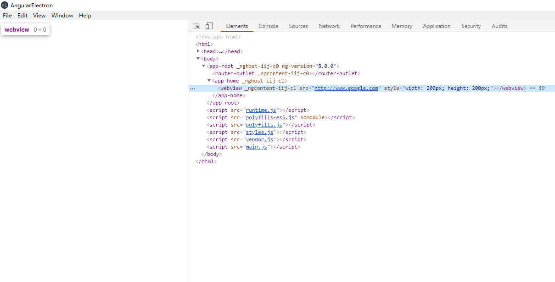Viewport: 555px width, 282px height.
Task: Open the main.js script link
Action: point(256,146)
